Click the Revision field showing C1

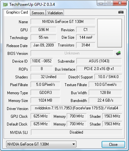86,30
